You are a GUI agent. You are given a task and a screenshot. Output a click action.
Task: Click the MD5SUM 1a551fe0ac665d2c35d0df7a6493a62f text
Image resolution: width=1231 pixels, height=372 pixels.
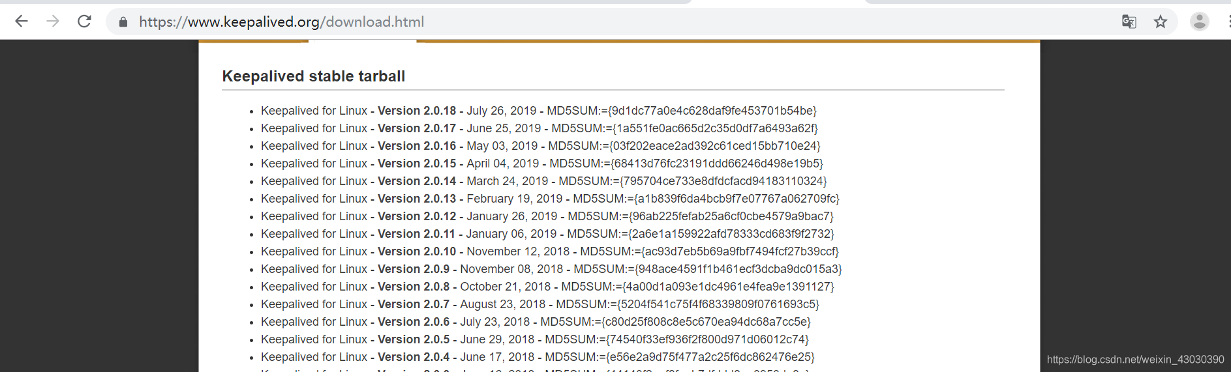[684, 128]
